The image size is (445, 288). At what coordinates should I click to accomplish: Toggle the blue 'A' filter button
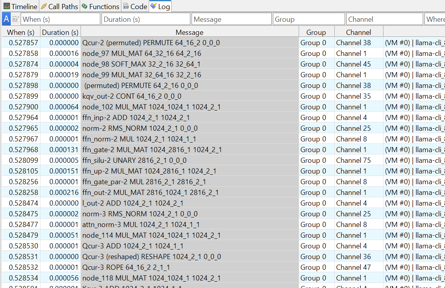6,19
